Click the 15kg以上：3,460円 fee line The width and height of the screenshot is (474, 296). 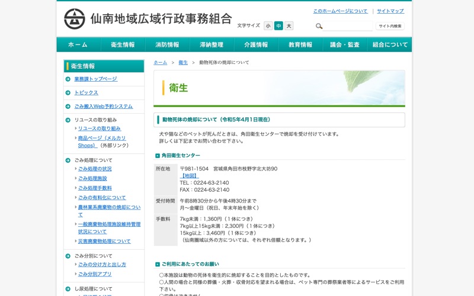(218, 233)
